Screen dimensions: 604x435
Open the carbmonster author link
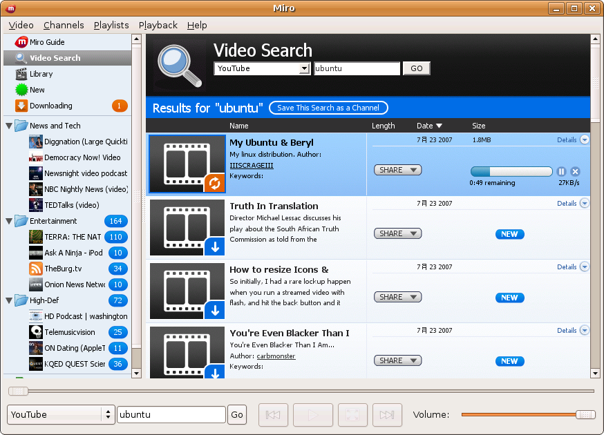coord(276,356)
